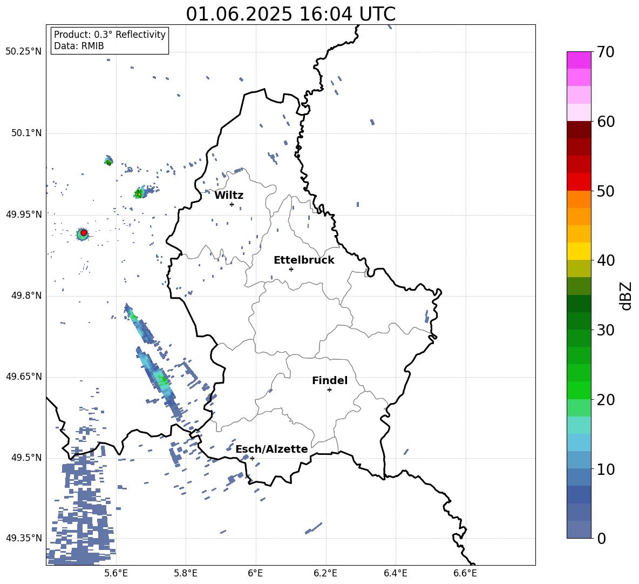
Task: Click the 49.35°N latitude label
Action: click(23, 538)
